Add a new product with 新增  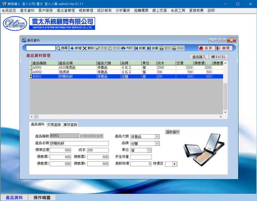click(x=76, y=48)
